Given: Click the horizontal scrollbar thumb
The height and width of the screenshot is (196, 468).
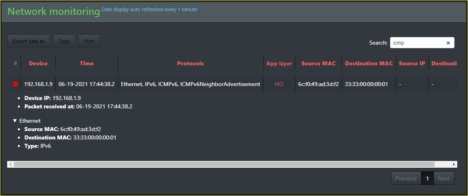Looking at the screenshot, I should click(224, 164).
